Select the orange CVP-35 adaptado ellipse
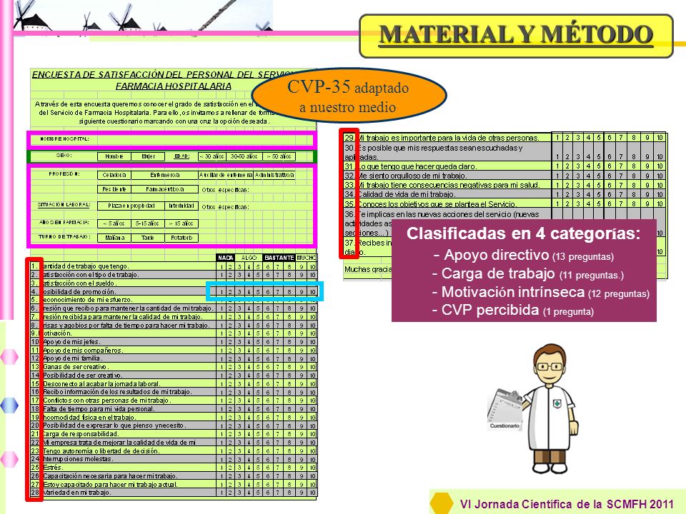The image size is (686, 514). pyautogui.click(x=349, y=96)
